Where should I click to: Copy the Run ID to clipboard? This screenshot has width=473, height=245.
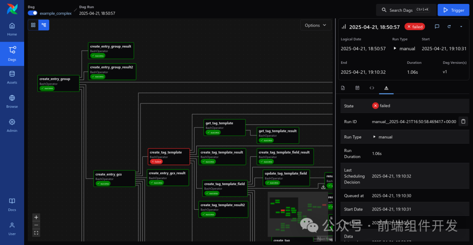[x=463, y=121]
